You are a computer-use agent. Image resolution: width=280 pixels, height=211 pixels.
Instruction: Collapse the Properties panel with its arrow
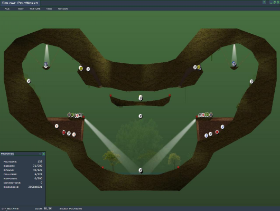point(40,154)
